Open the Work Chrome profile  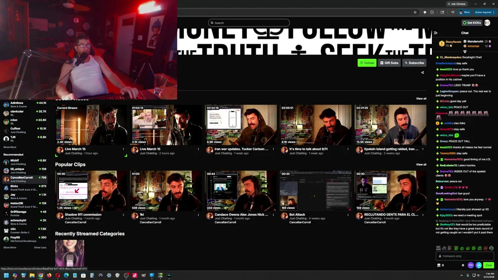[464, 12]
